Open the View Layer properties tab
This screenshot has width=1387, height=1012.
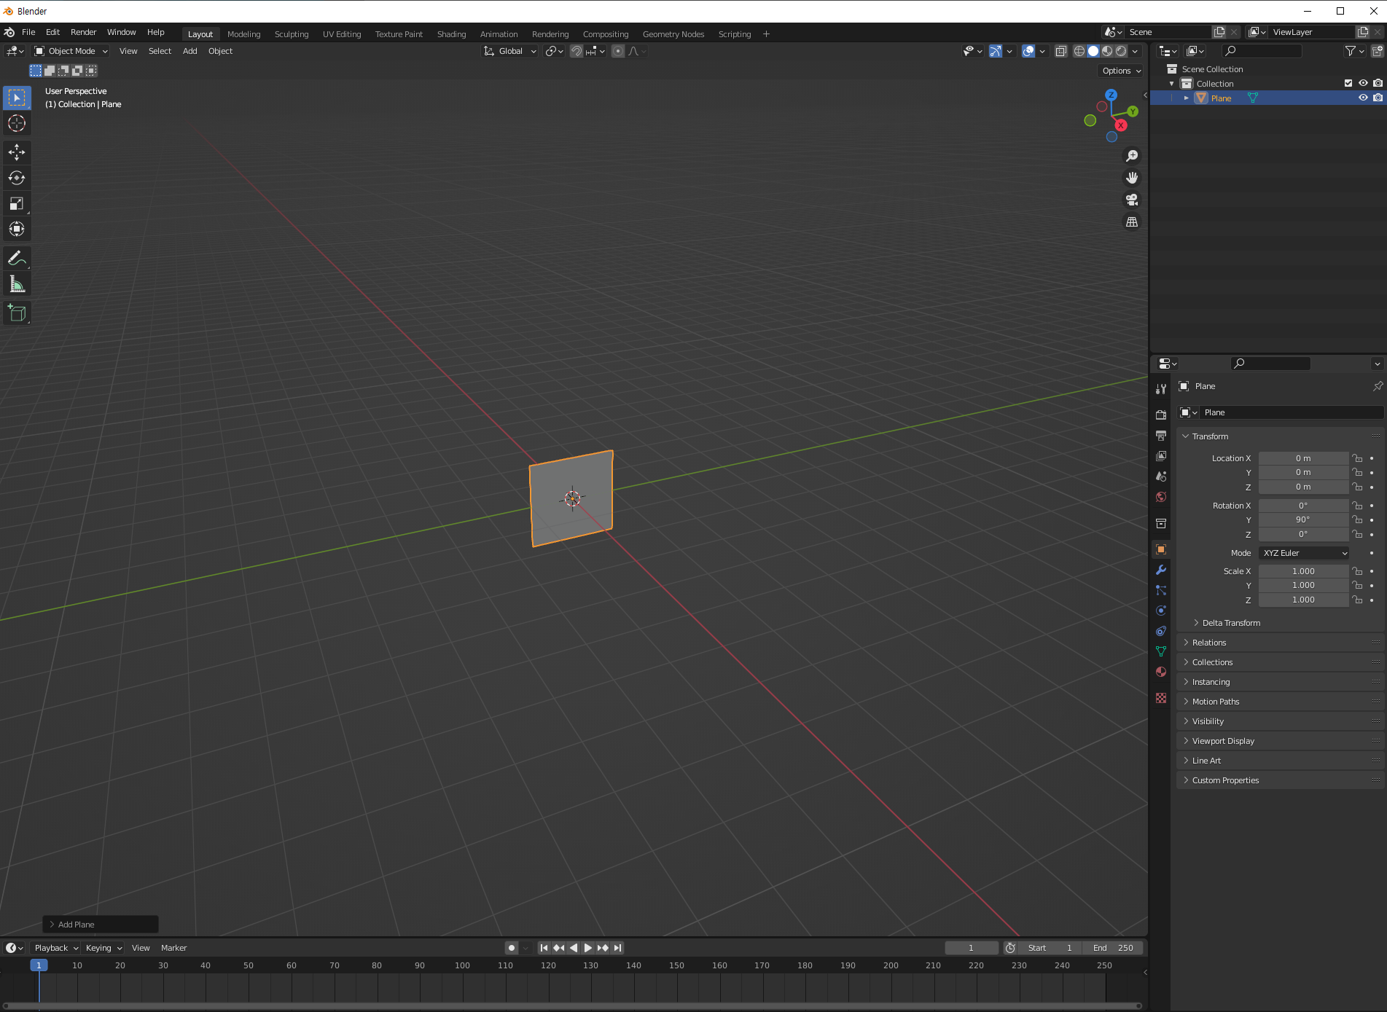point(1161,455)
